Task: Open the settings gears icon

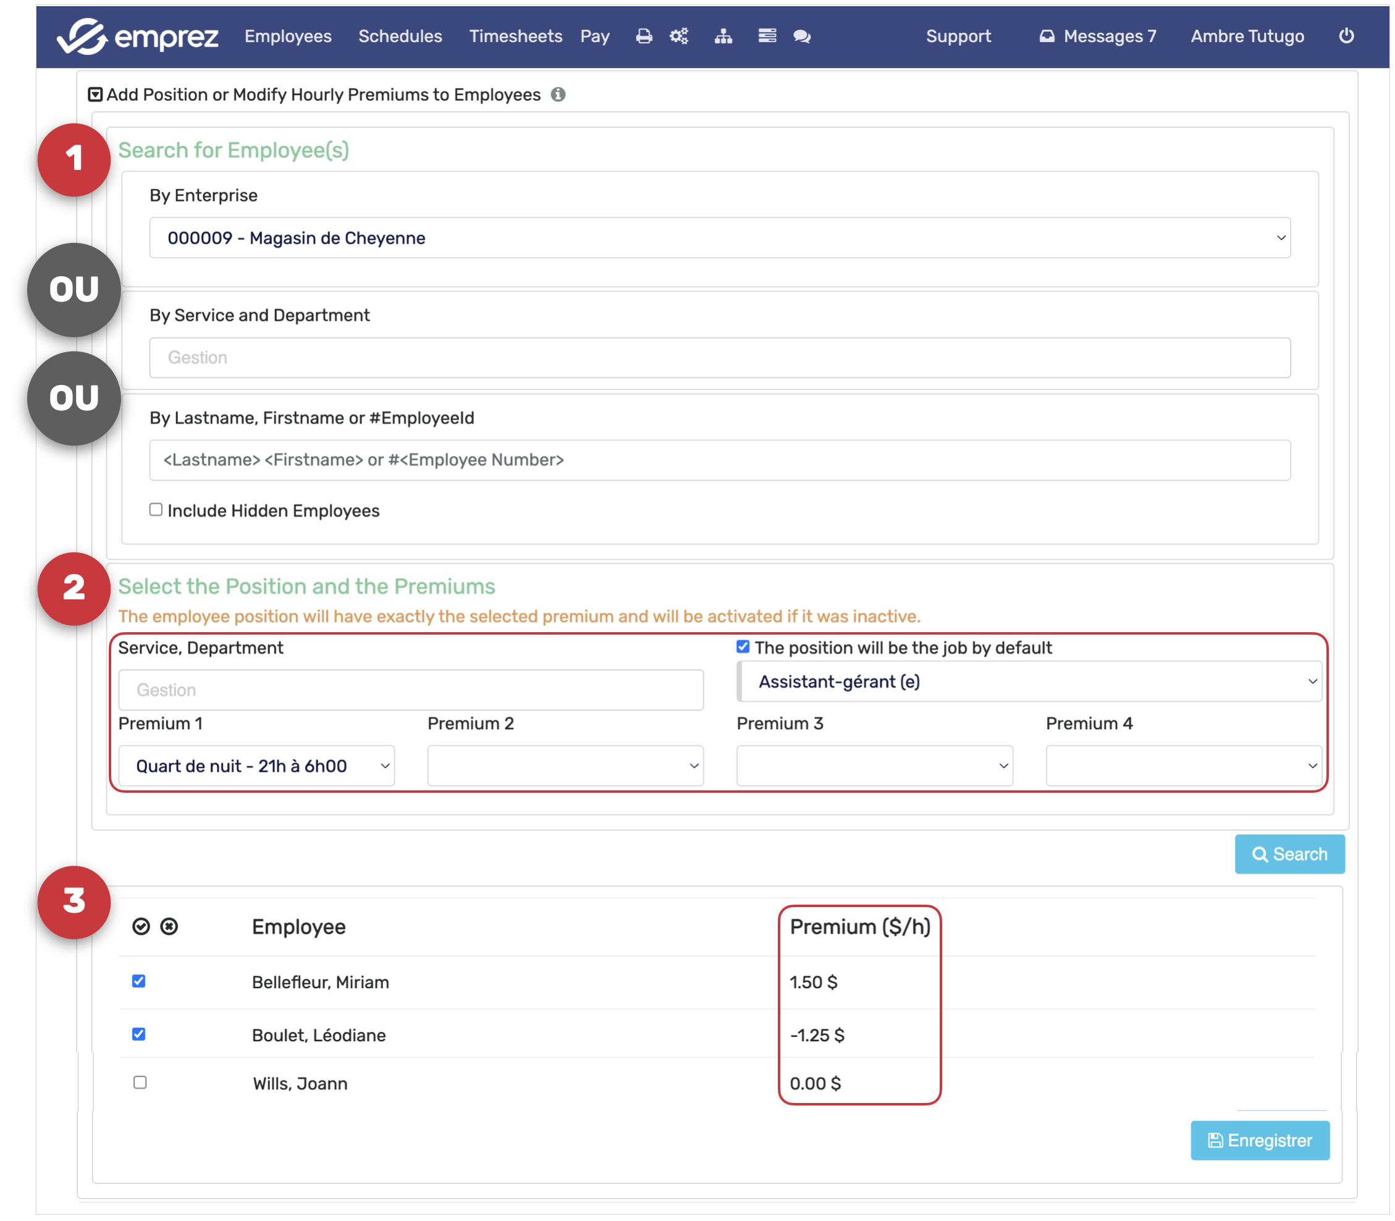Action: [678, 36]
